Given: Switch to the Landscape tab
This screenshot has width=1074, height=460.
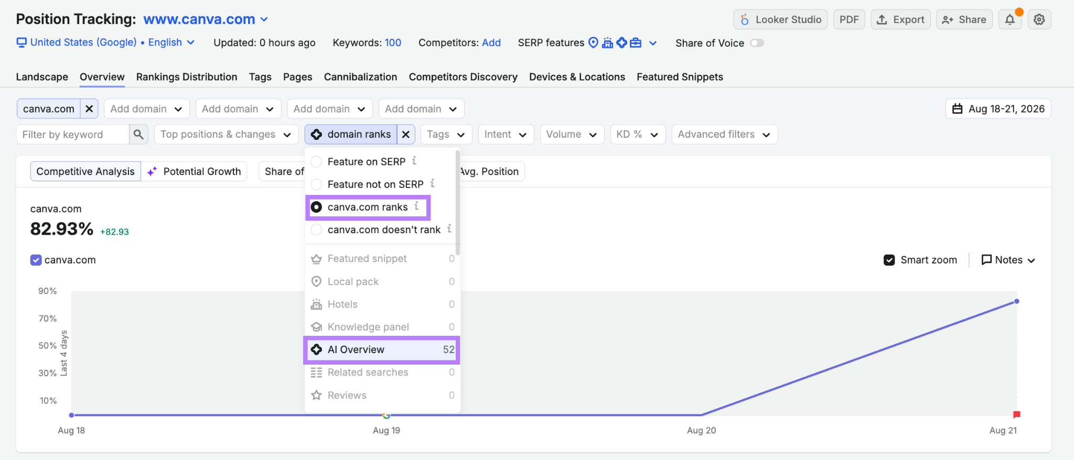Looking at the screenshot, I should [42, 77].
